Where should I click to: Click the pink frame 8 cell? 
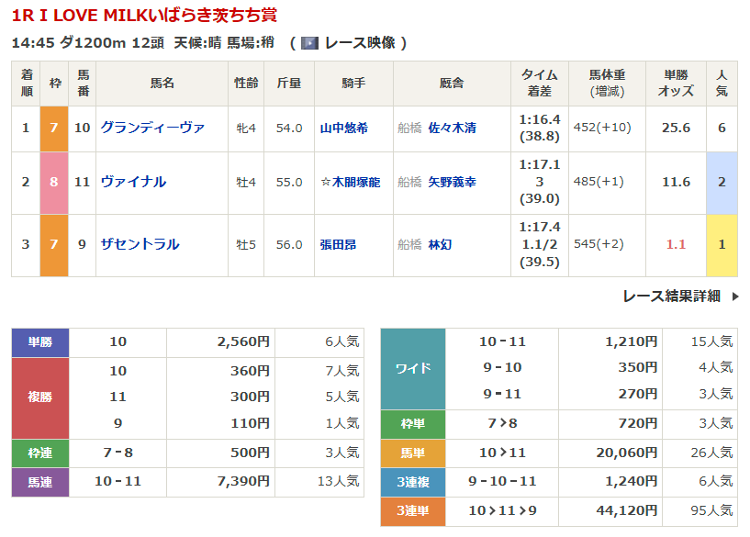coord(54,182)
